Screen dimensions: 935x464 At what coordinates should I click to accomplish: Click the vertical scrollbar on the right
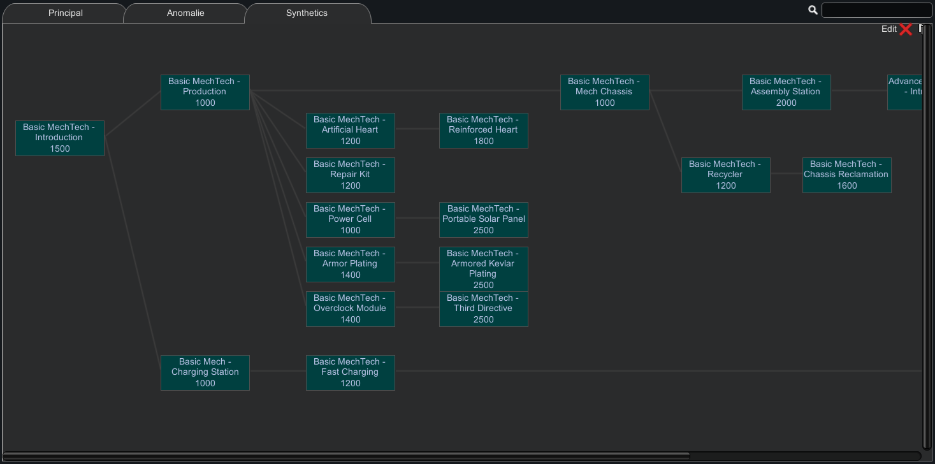927,236
